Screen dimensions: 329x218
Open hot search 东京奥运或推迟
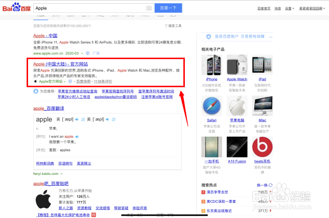coord(219,211)
